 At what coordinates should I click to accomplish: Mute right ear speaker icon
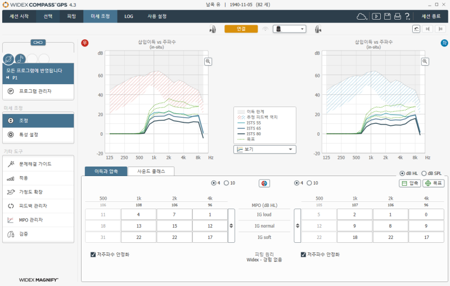[428, 29]
